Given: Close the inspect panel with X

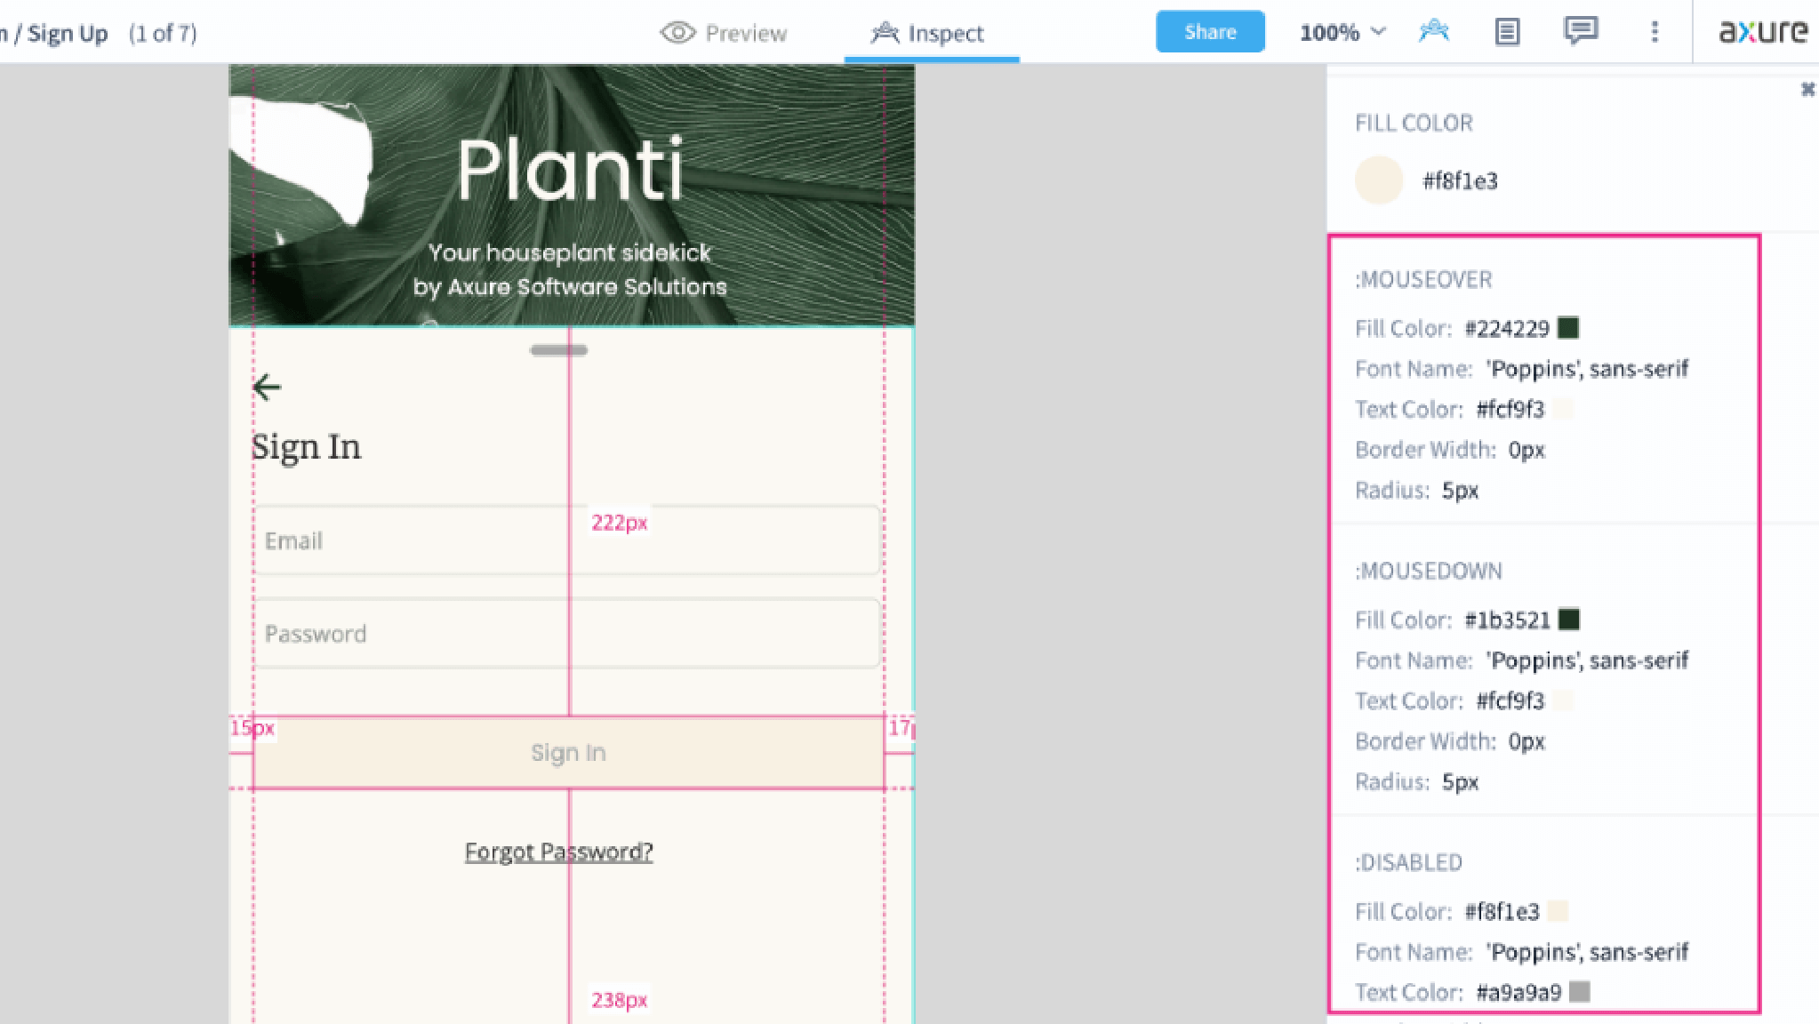Looking at the screenshot, I should tap(1807, 89).
